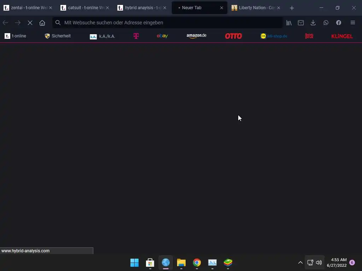Screen dimensions: 362x271
Task: Open lidl-shop.de bookmark
Action: coord(274,36)
